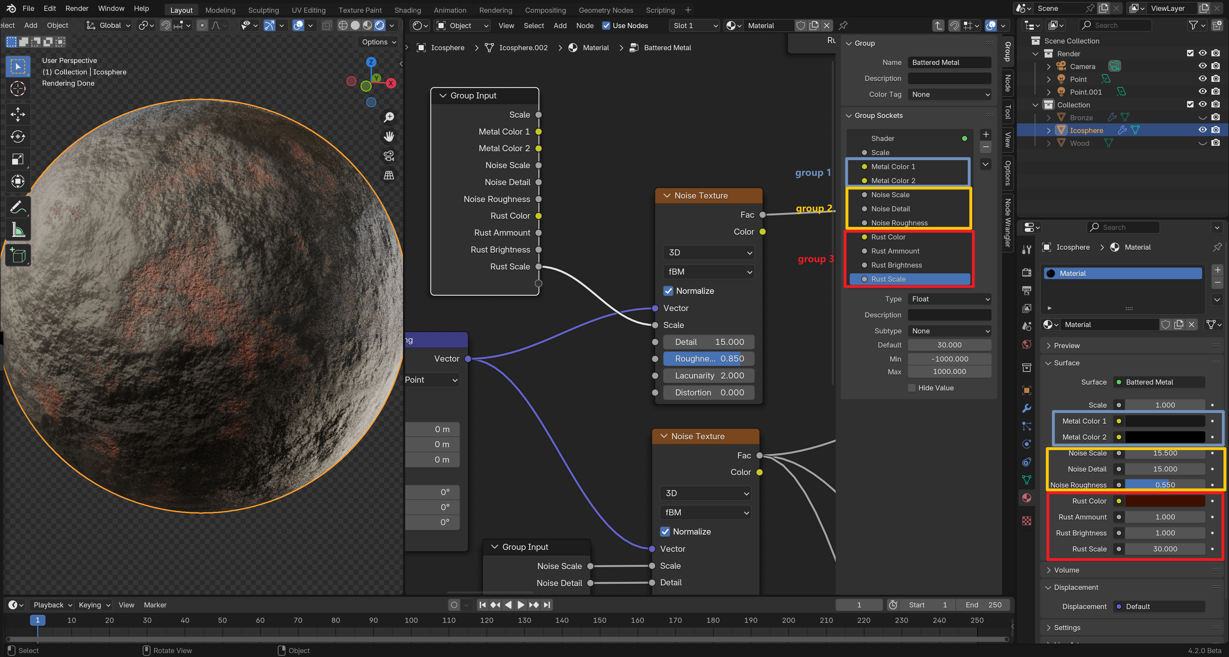Open the Render menu

pyautogui.click(x=77, y=9)
